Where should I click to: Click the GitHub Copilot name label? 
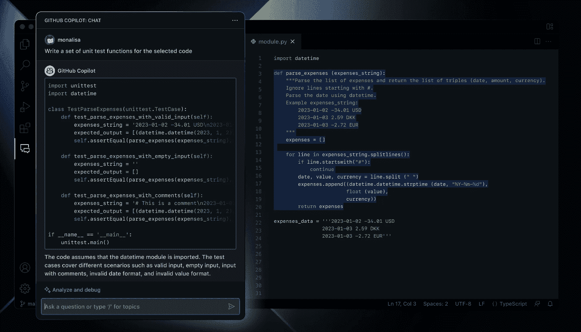[x=77, y=71]
